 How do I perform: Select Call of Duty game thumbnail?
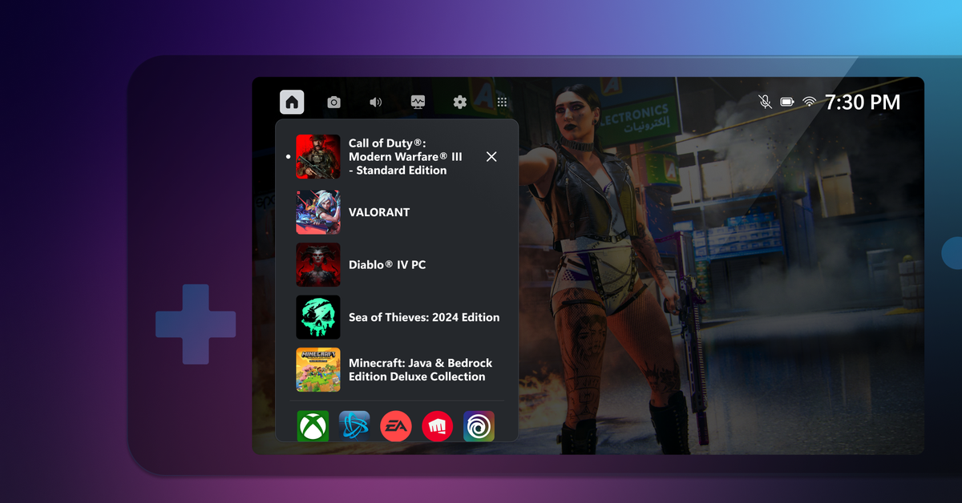click(x=318, y=156)
